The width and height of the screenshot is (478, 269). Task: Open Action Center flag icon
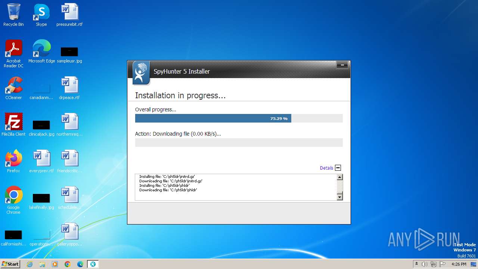pyautogui.click(x=443, y=264)
